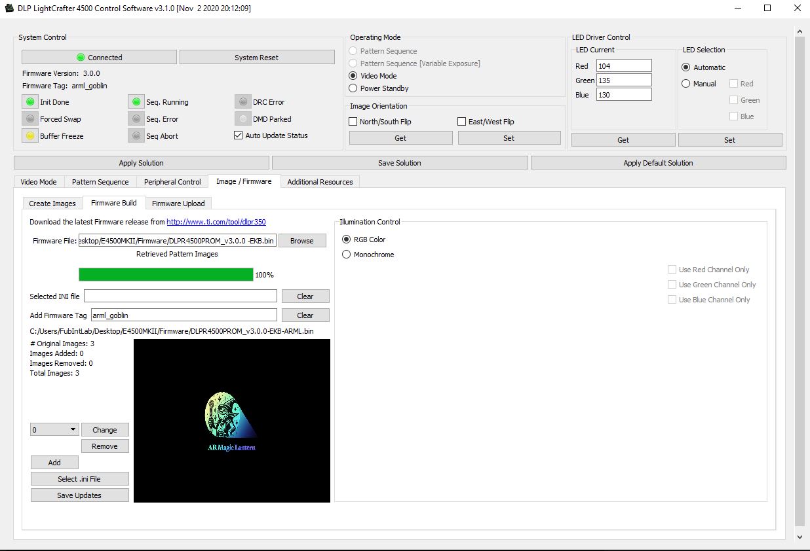This screenshot has height=551, width=810.
Task: Choose Manual LED selection
Action: click(686, 84)
